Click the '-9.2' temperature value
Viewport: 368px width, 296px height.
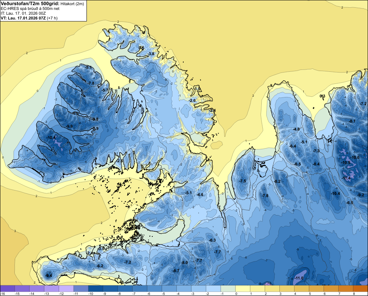tap(361, 195)
